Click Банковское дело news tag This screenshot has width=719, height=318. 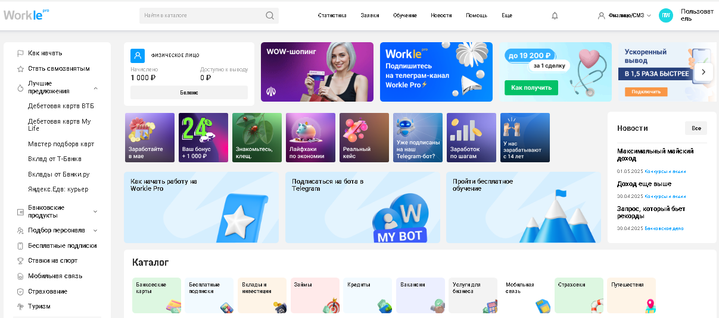click(x=664, y=229)
